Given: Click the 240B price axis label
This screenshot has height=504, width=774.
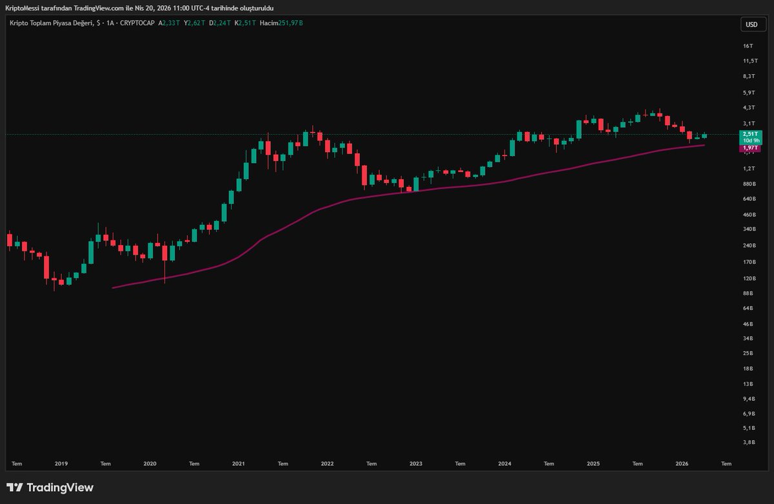Looking at the screenshot, I should pos(749,246).
